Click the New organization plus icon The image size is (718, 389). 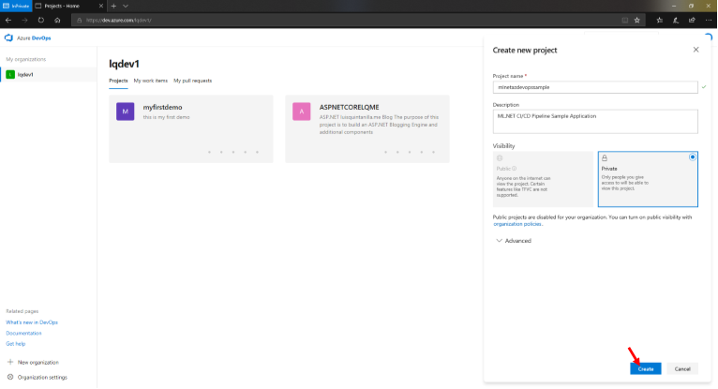pyautogui.click(x=10, y=362)
